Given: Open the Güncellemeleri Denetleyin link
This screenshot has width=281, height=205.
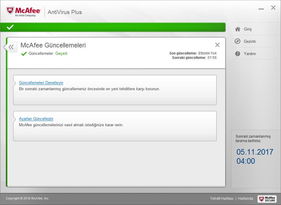Looking at the screenshot, I should point(41,83).
